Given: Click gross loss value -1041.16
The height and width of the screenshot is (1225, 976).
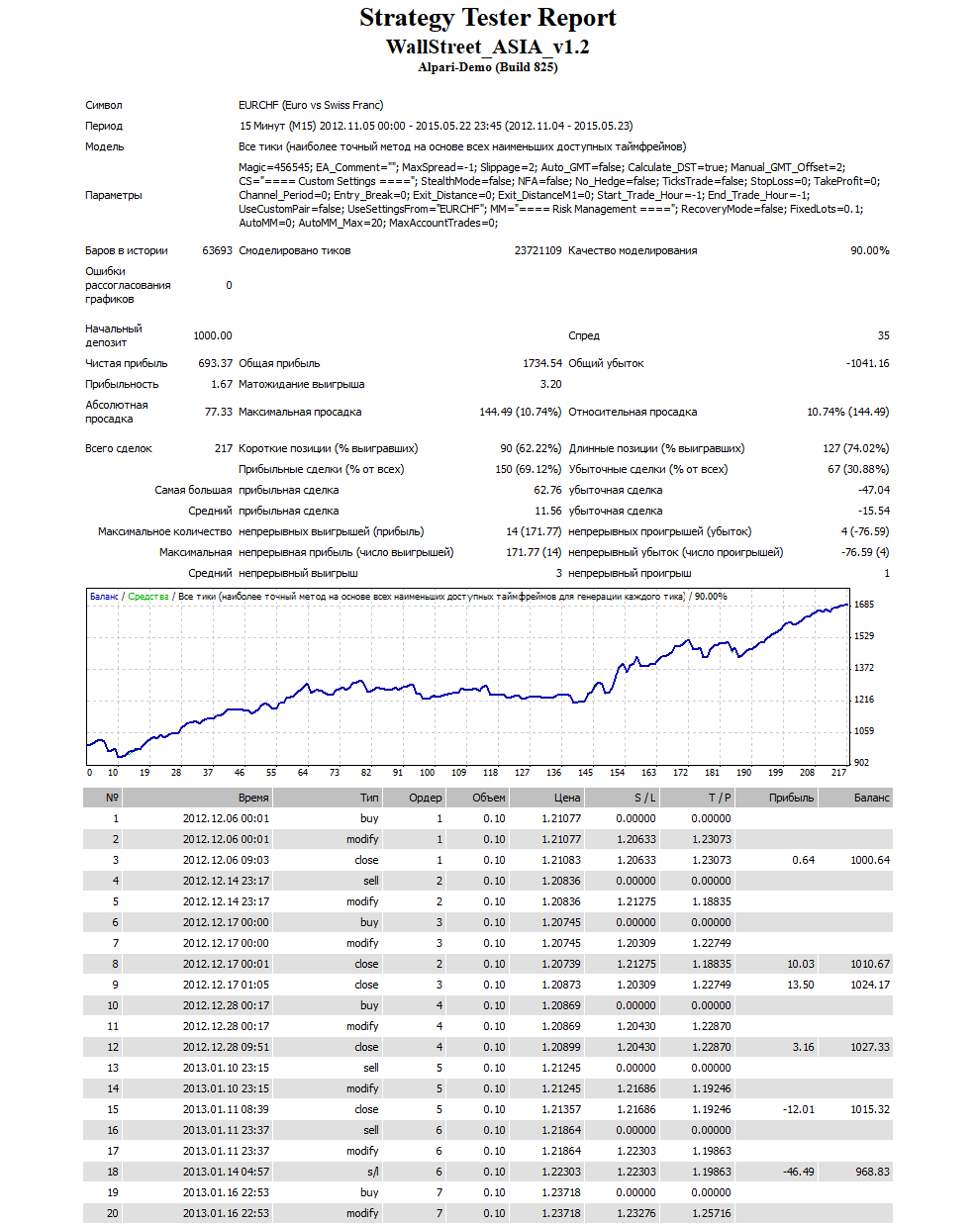Looking at the screenshot, I should [x=867, y=363].
